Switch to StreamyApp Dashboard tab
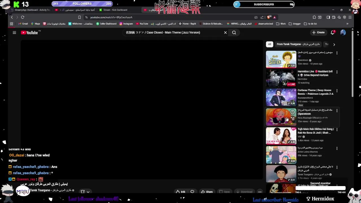The height and width of the screenshot is (203, 361). point(30,10)
